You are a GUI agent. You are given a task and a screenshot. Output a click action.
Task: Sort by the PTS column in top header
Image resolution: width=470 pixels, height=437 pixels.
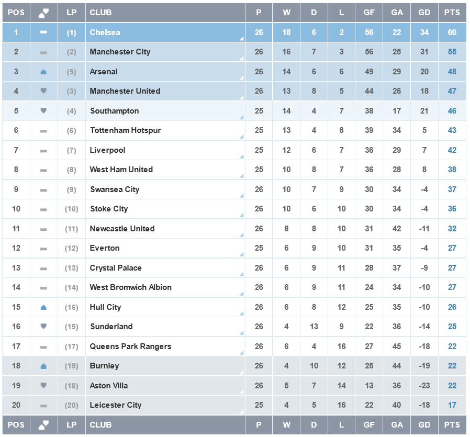coord(452,13)
